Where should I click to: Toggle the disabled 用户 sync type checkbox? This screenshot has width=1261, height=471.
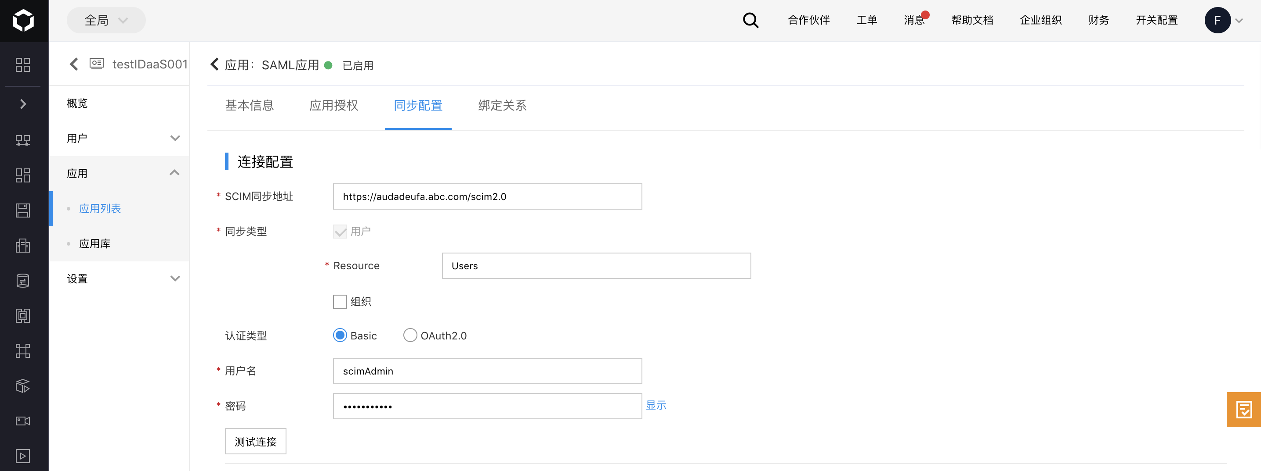[x=340, y=232]
